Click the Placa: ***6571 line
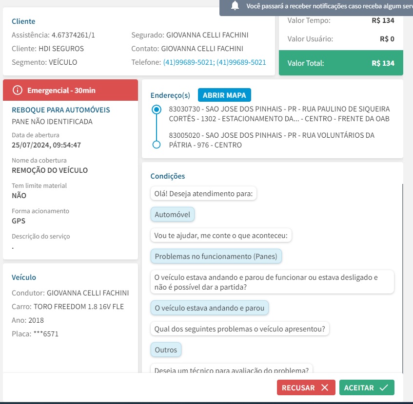The width and height of the screenshot is (413, 404). point(35,334)
